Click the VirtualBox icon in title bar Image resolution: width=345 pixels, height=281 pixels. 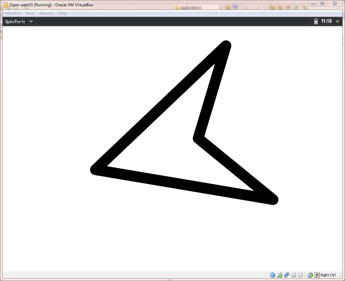(x=6, y=5)
